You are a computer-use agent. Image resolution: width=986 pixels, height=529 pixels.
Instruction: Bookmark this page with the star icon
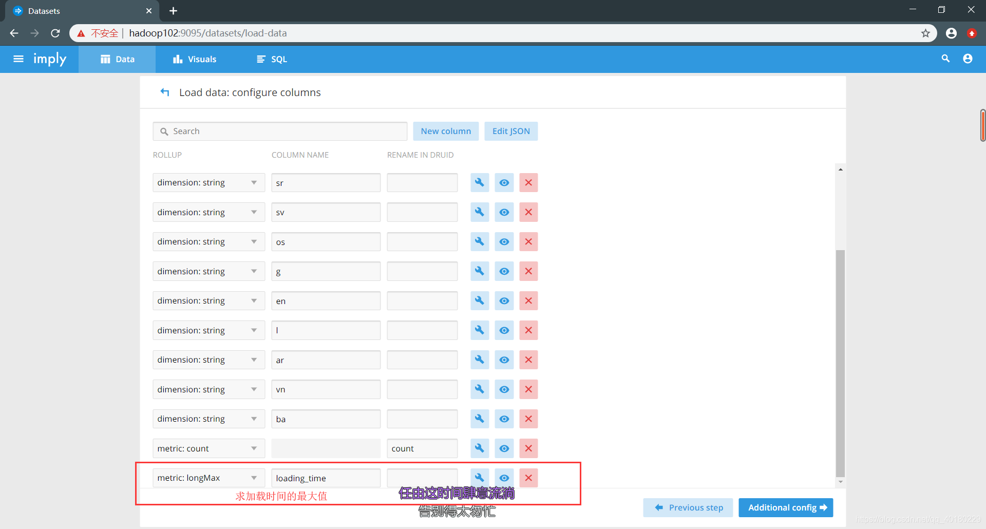tap(925, 33)
